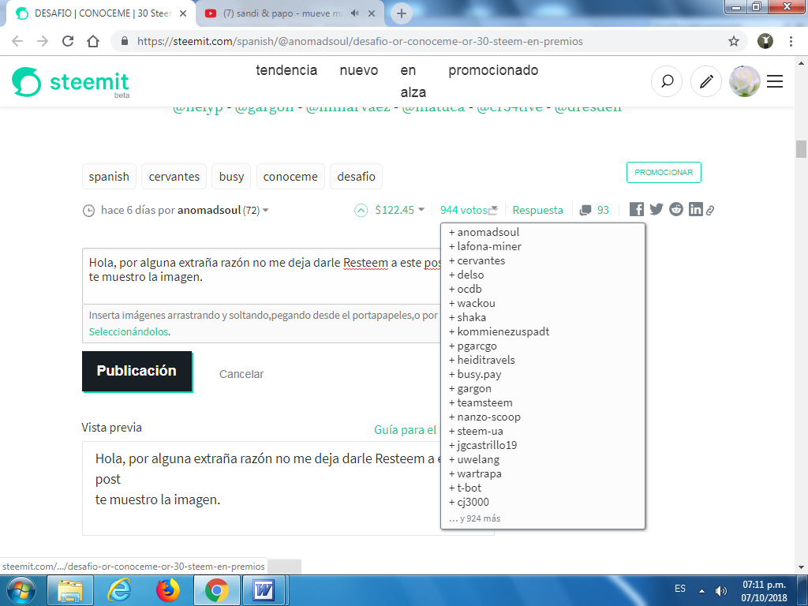Click the Respuesta link
Image resolution: width=808 pixels, height=606 pixels.
[x=537, y=210]
